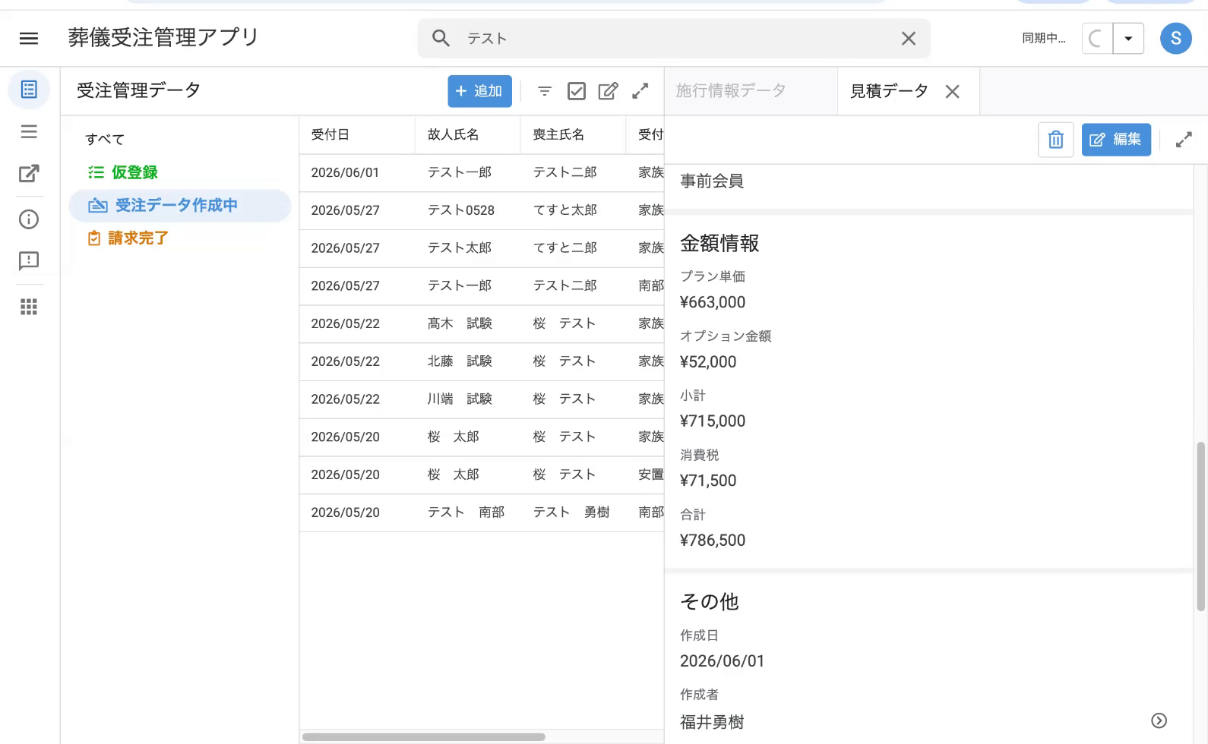Delete the record with the trash icon
The height and width of the screenshot is (744, 1208).
pyautogui.click(x=1055, y=140)
